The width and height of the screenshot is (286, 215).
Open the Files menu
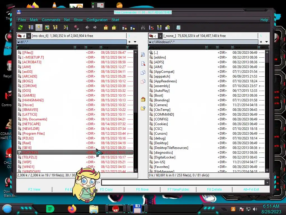[x=22, y=20]
